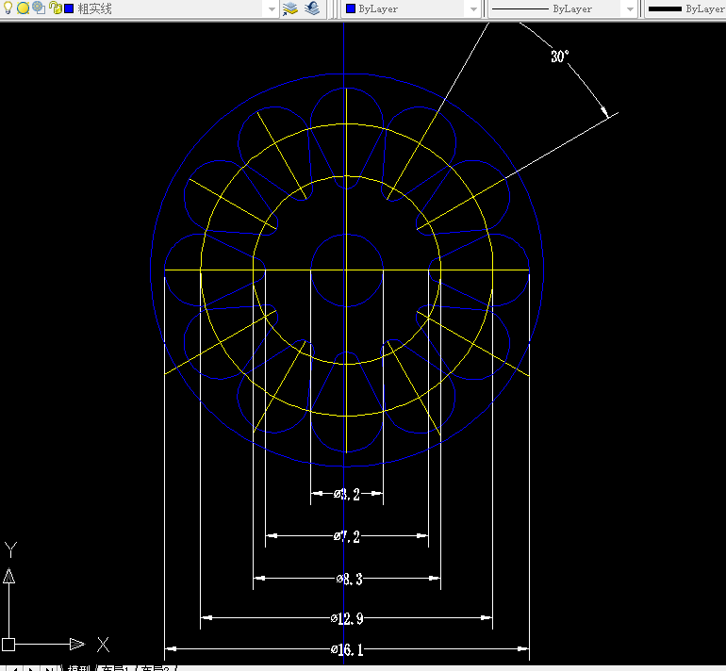Select the 粗实线 layer name field
Image resolution: width=726 pixels, height=671 pixels.
[x=94, y=8]
